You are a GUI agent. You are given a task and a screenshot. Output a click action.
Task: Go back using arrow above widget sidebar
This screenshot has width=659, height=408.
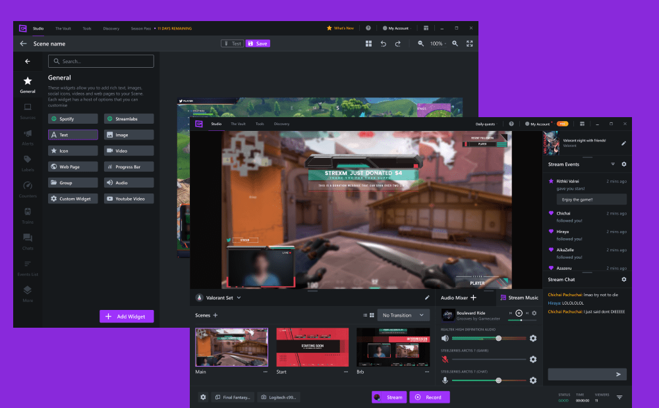point(27,61)
